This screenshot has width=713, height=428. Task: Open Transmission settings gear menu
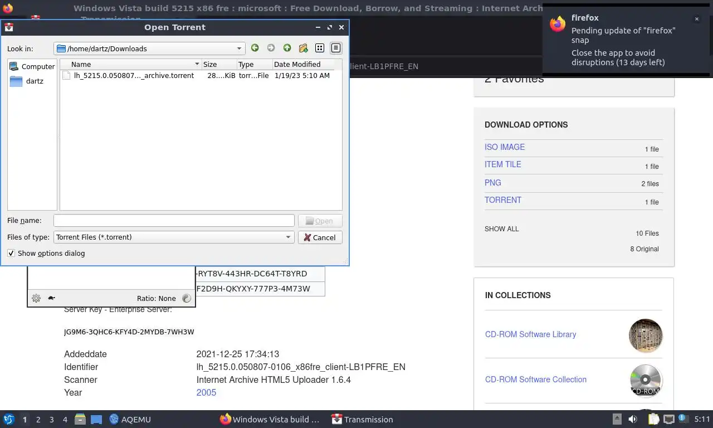tap(36, 298)
